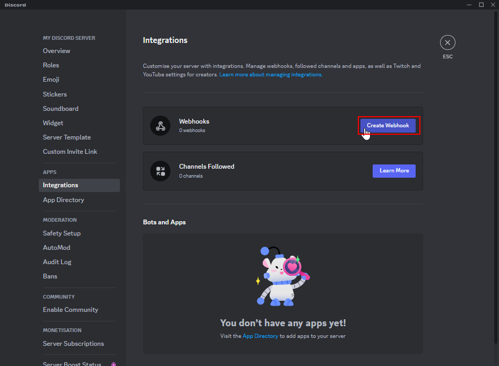Image resolution: width=499 pixels, height=366 pixels.
Task: Click the Webhooks icon
Action: coord(160,126)
